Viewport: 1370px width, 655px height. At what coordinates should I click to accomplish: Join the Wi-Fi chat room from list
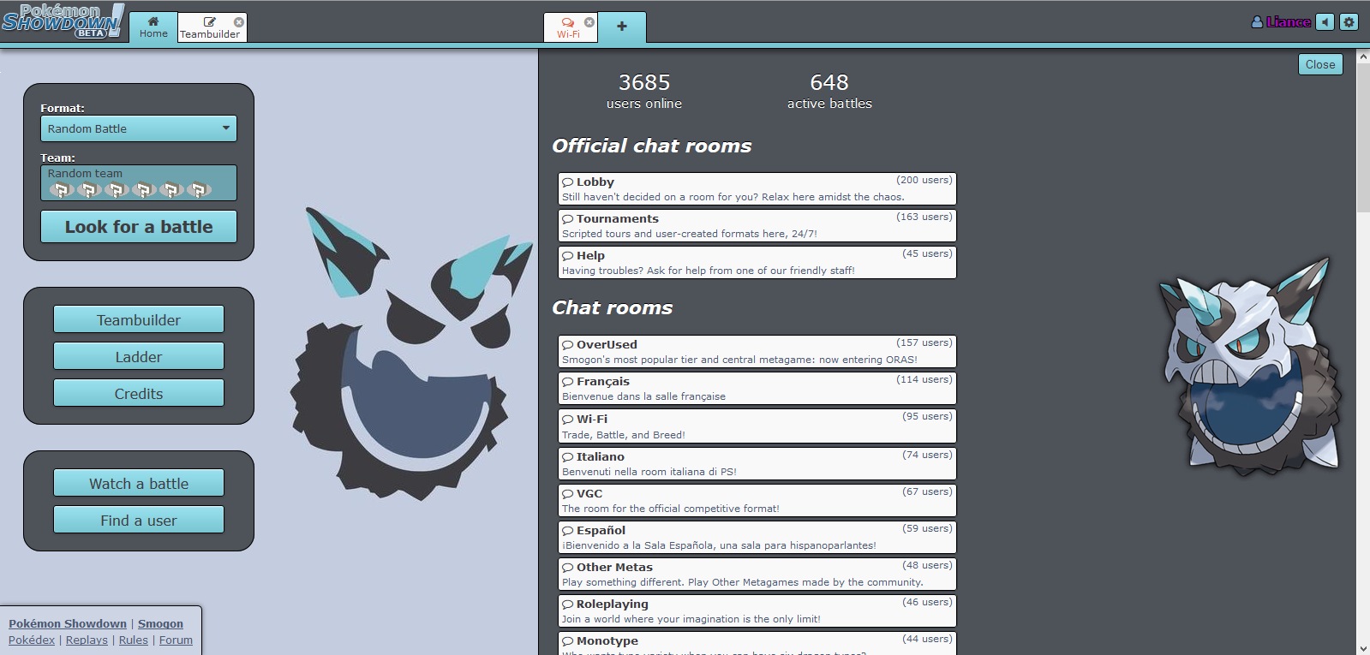757,426
